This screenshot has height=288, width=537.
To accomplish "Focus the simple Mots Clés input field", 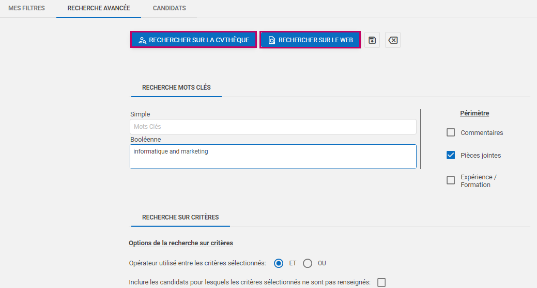I will [273, 127].
